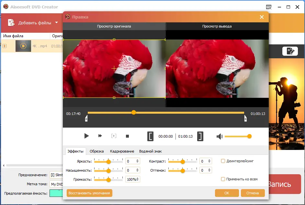Enable the Применить ко всем checkbox
This screenshot has width=305, height=205.
pyautogui.click(x=223, y=179)
